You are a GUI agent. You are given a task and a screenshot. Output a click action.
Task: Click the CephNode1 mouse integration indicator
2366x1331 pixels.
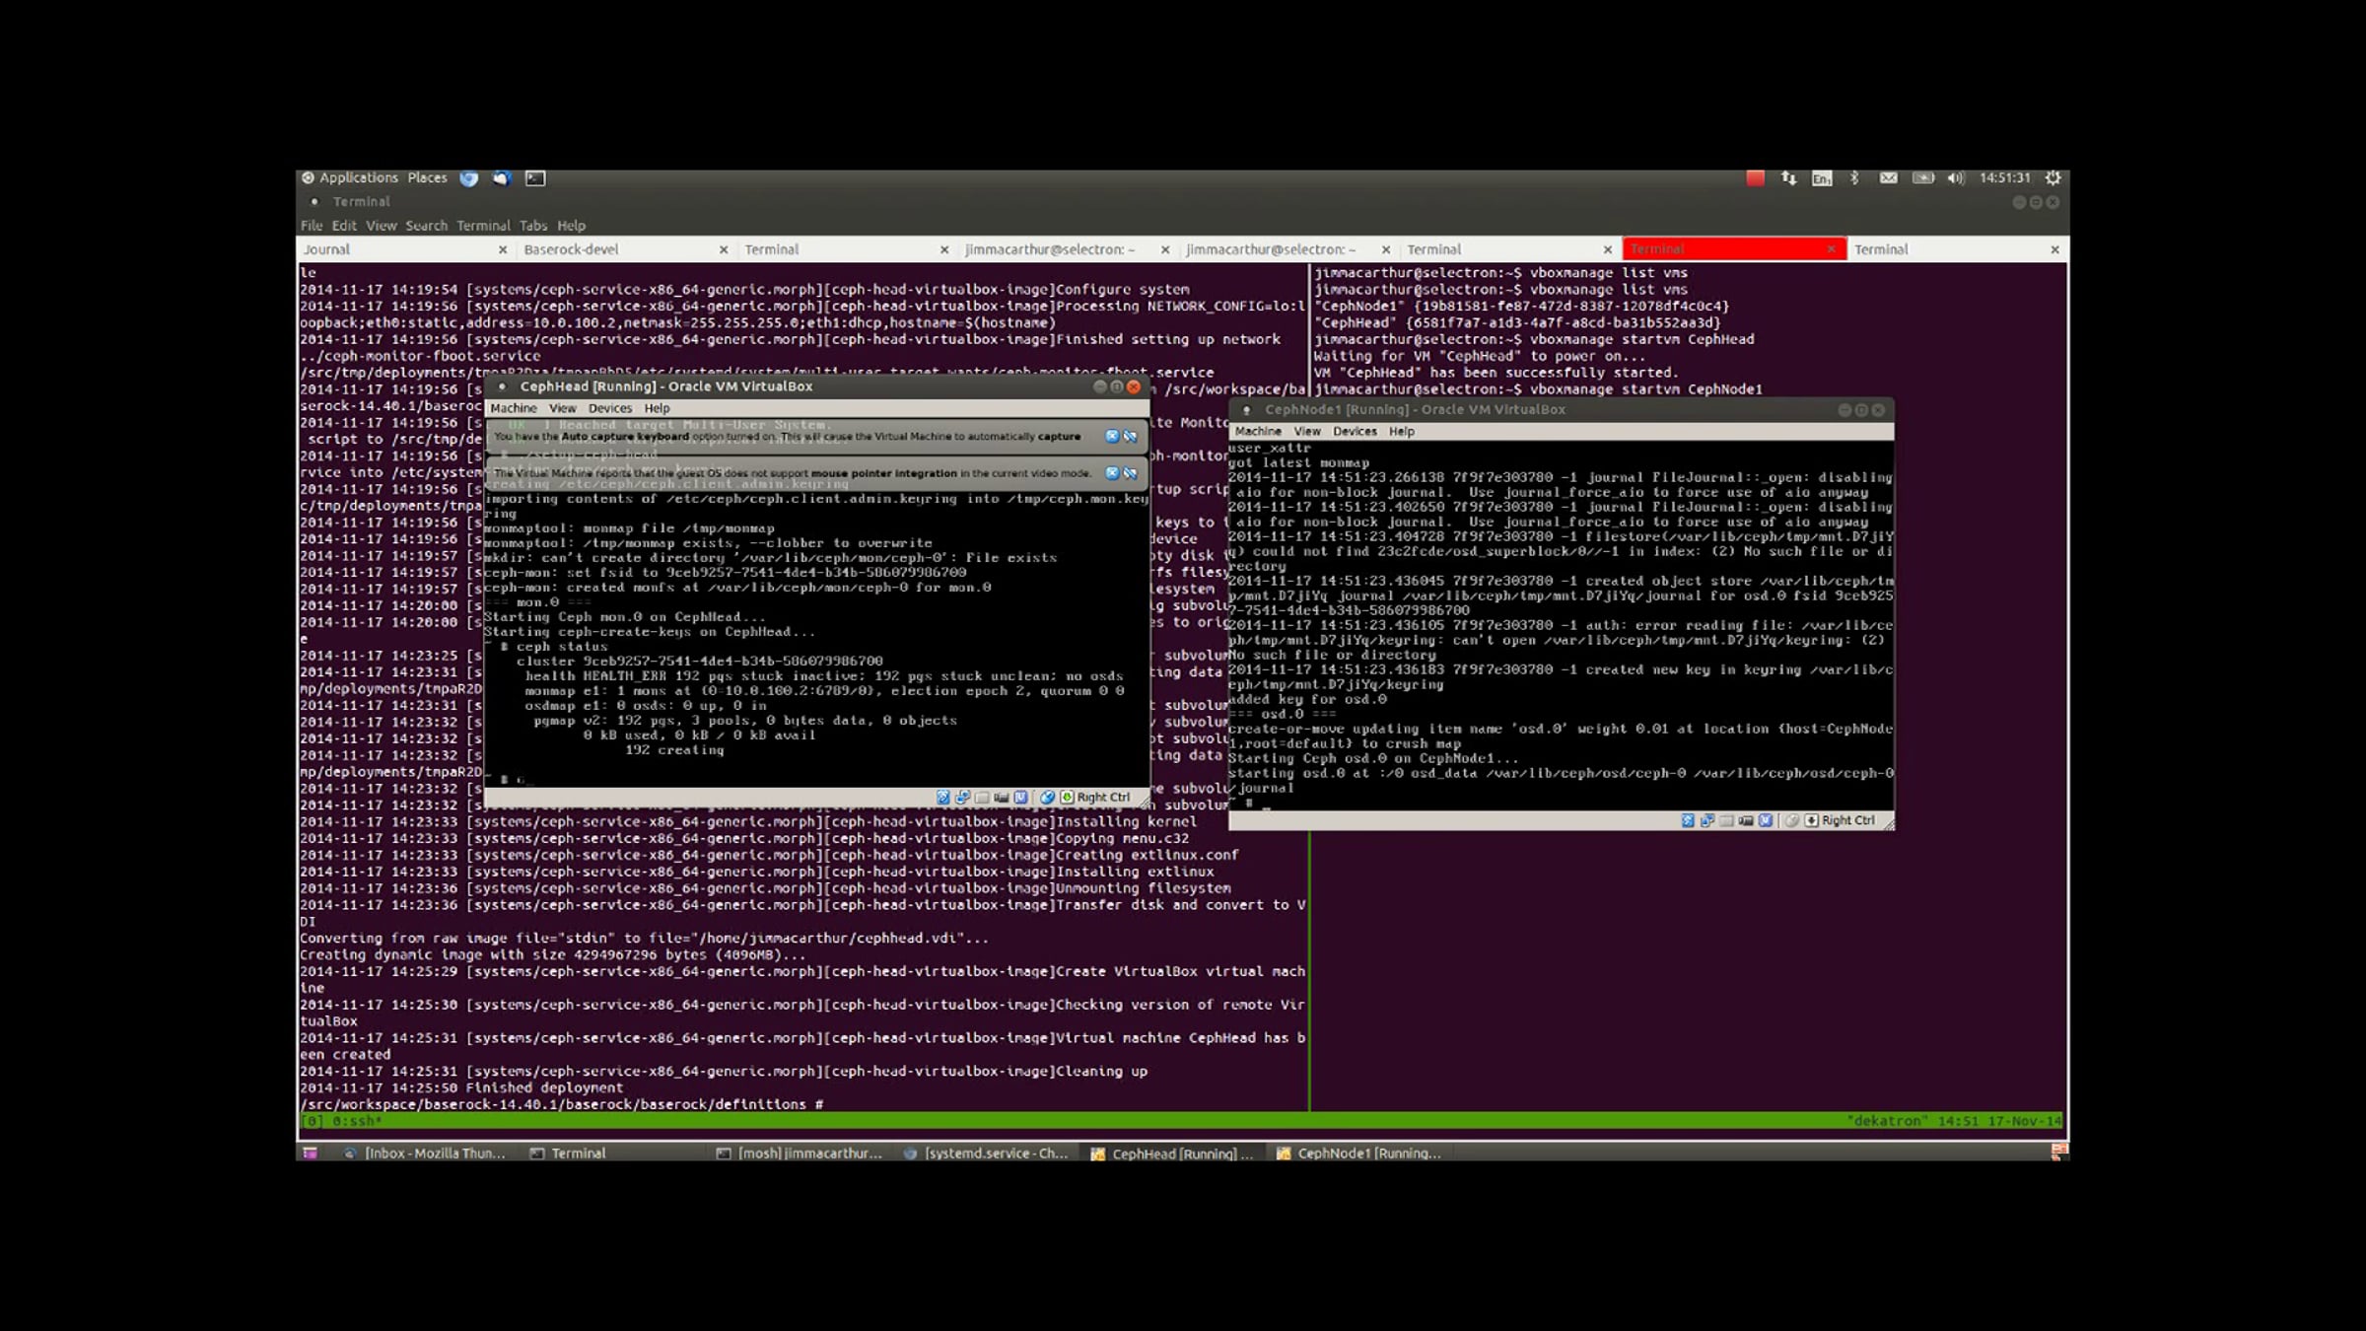coord(1792,821)
